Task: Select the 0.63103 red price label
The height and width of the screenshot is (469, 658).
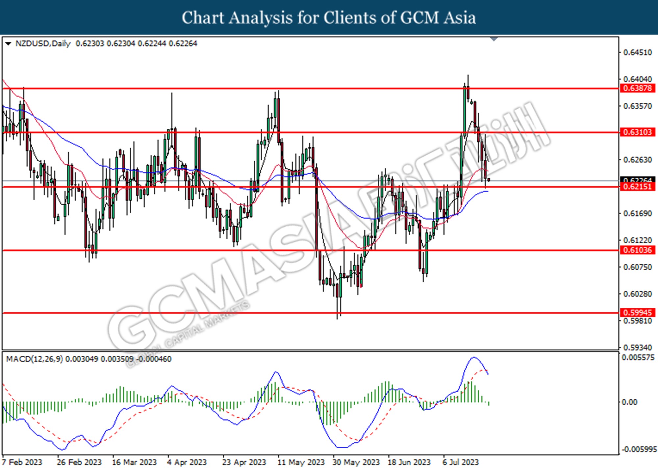Action: pyautogui.click(x=637, y=132)
